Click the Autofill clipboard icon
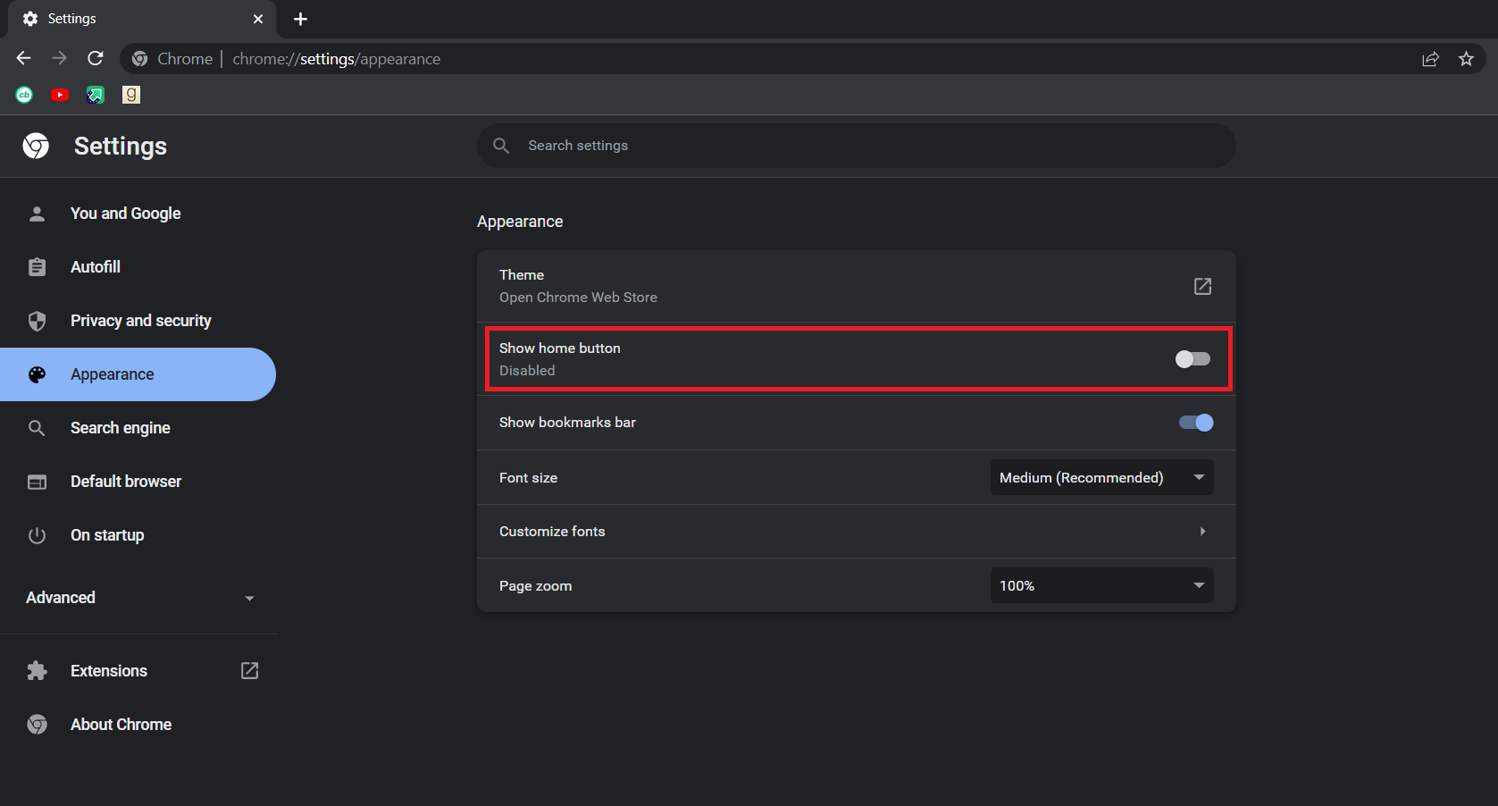Image resolution: width=1498 pixels, height=806 pixels. click(x=37, y=267)
